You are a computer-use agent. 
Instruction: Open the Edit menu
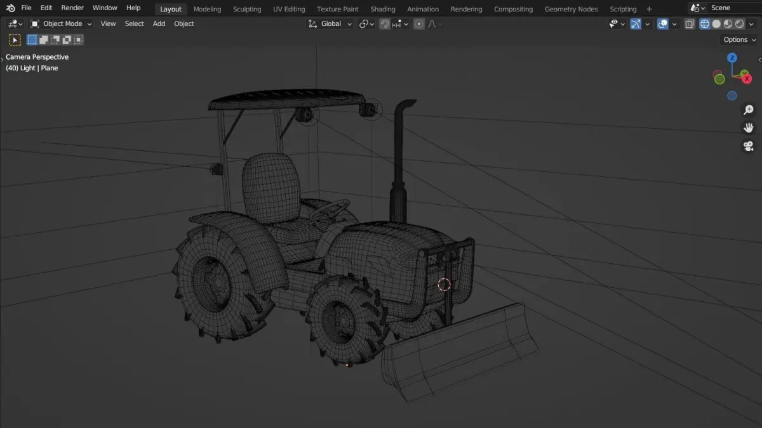coord(46,8)
